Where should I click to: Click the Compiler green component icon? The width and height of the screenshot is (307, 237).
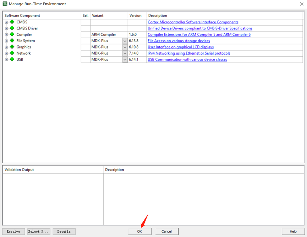click(x=12, y=35)
